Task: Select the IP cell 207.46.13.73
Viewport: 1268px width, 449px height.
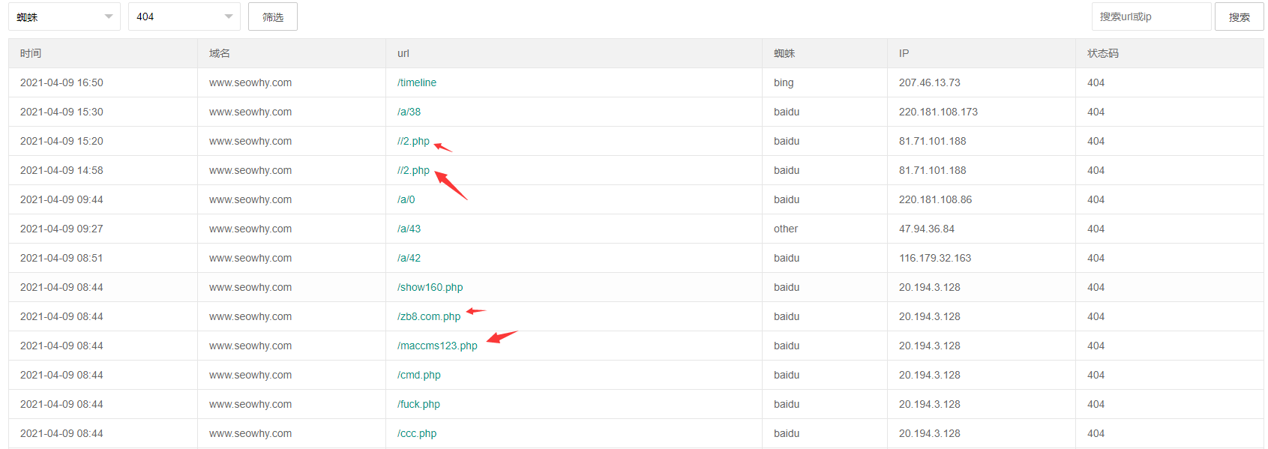Action: coord(929,82)
